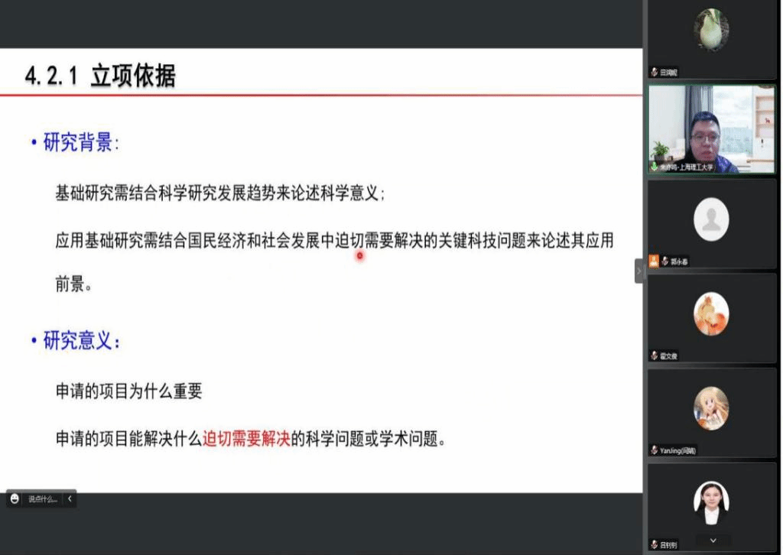Click the 说点什么 chat input field
Image resolution: width=783 pixels, height=555 pixels.
click(x=43, y=498)
